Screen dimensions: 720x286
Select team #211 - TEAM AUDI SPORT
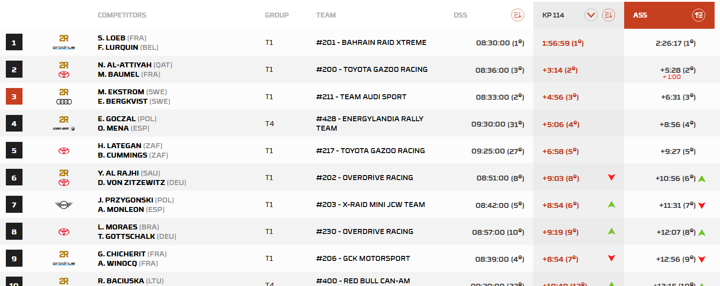pos(361,97)
